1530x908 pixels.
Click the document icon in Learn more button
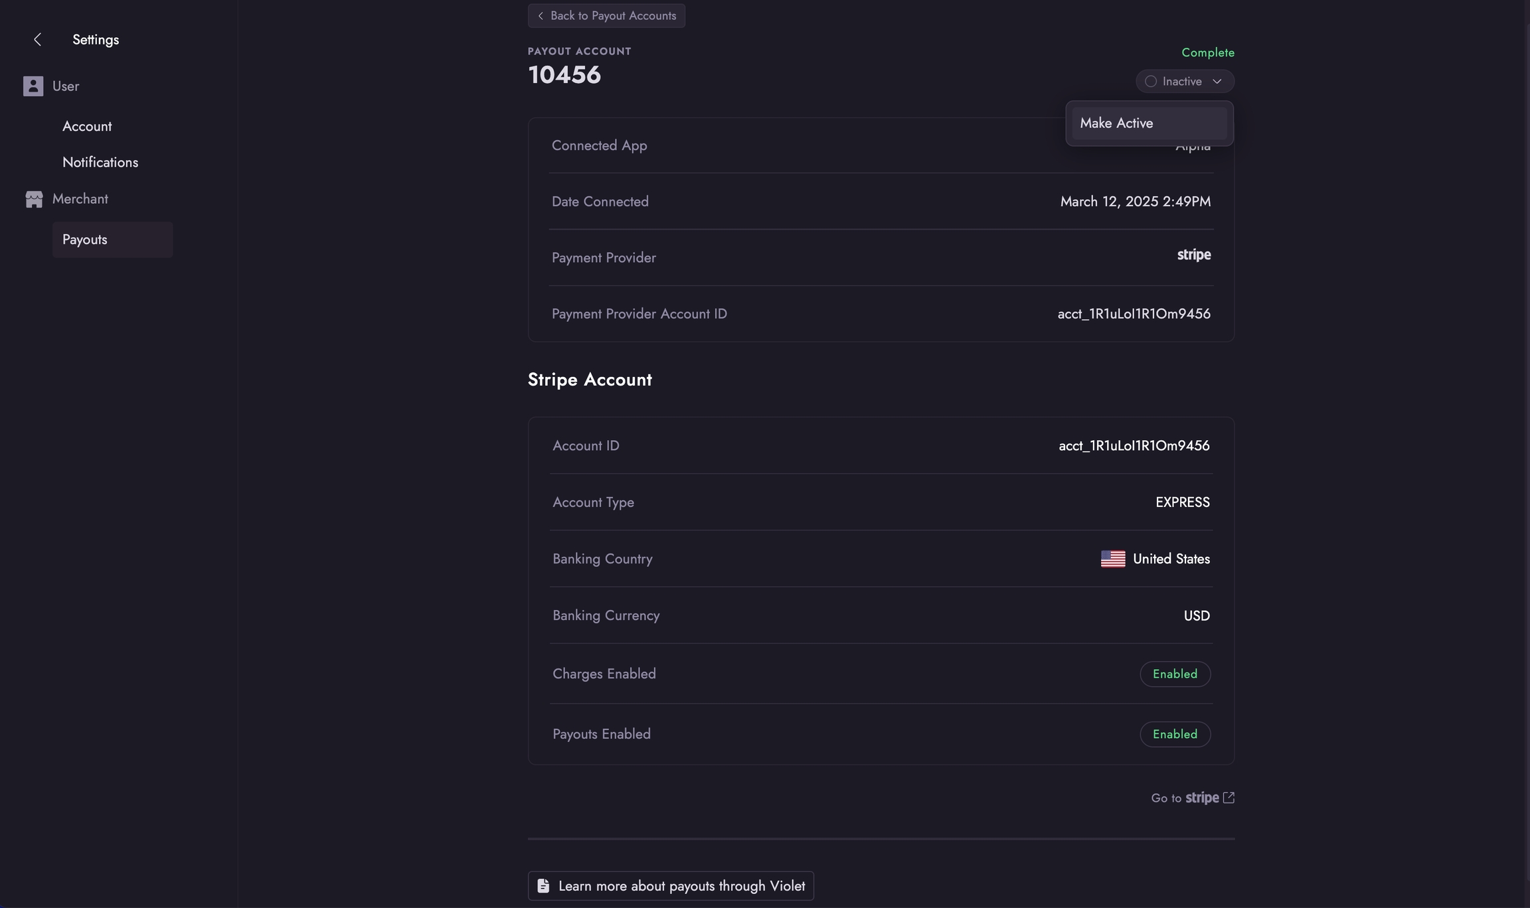543,886
